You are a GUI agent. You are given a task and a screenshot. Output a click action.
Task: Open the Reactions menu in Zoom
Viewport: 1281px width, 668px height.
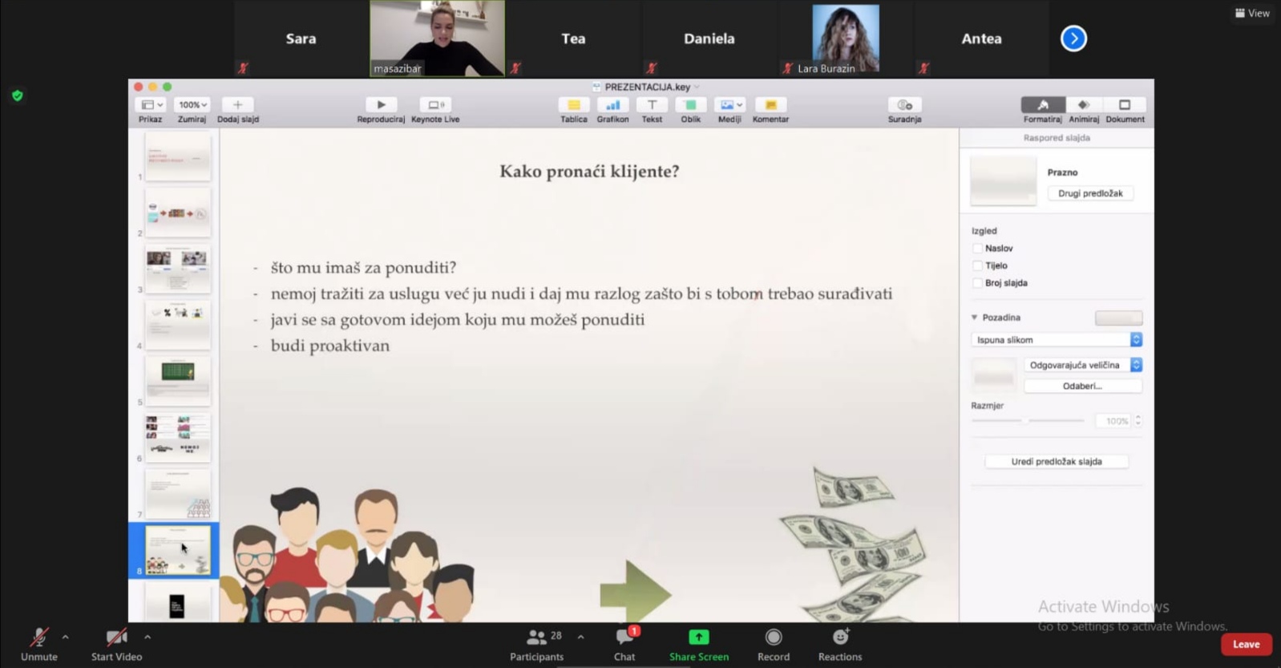pyautogui.click(x=840, y=638)
